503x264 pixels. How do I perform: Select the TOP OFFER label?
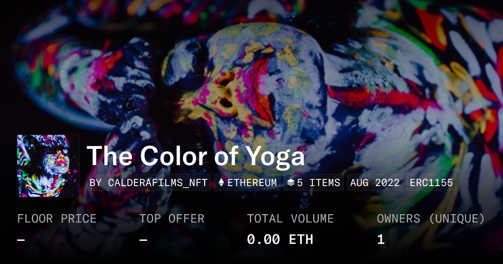(172, 219)
